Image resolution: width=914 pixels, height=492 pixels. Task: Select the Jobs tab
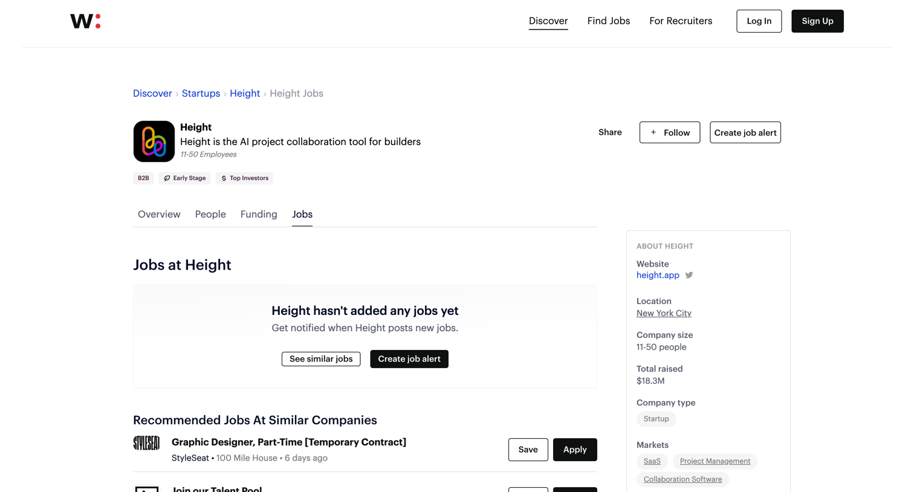pos(302,215)
